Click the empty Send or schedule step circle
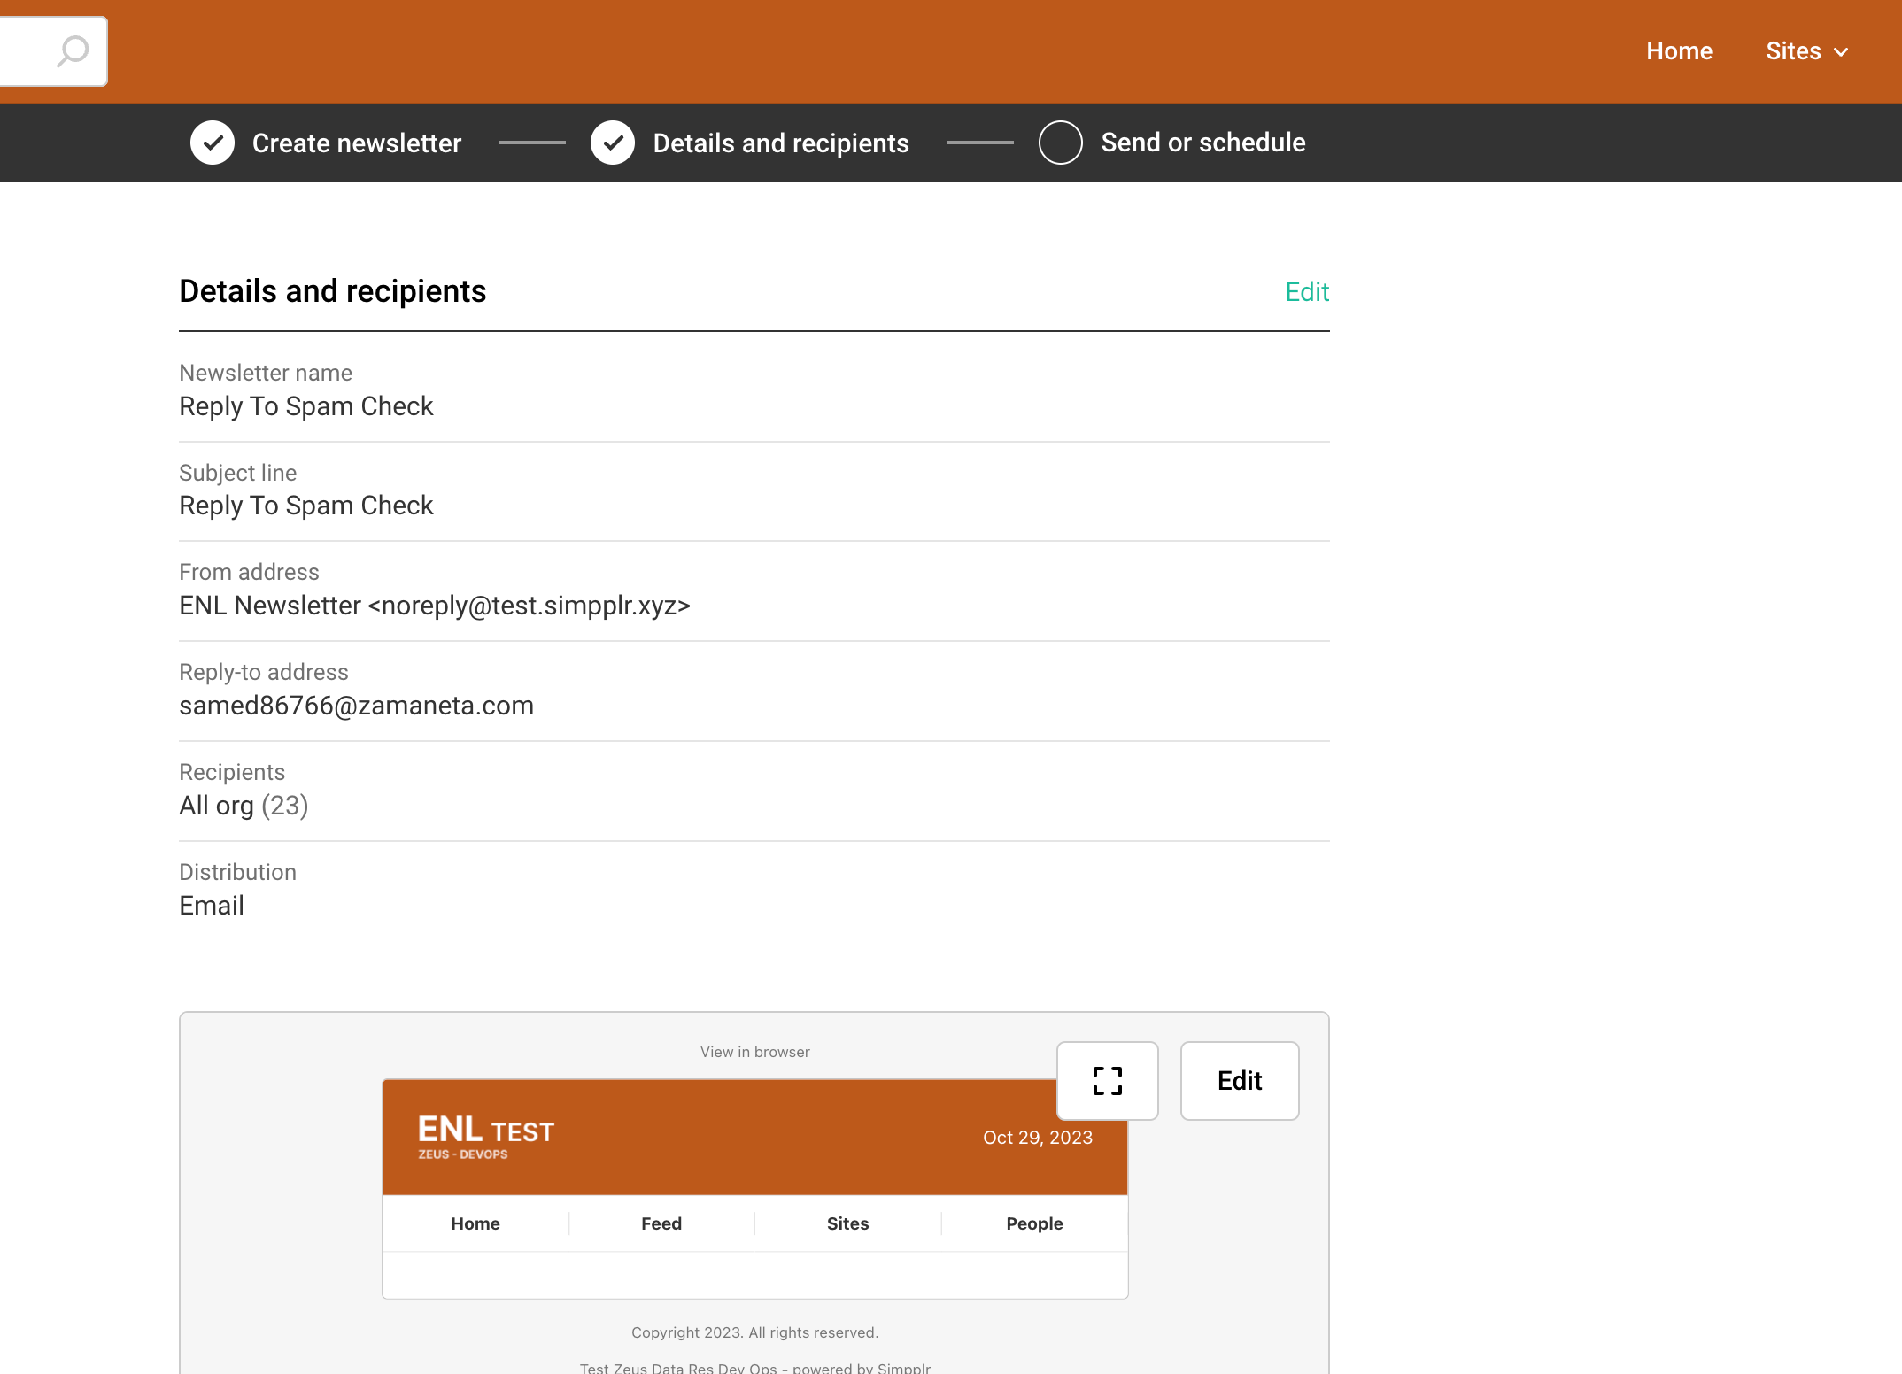Viewport: 1902px width, 1374px height. pos(1060,143)
